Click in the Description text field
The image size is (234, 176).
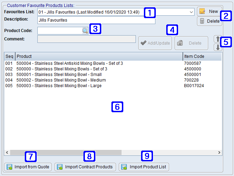(96, 20)
